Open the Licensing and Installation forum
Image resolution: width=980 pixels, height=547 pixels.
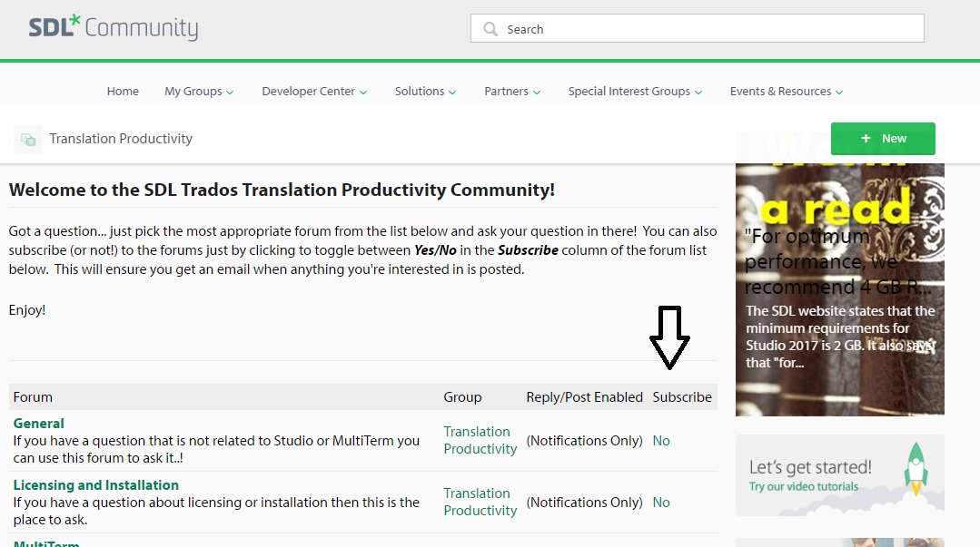pos(95,485)
